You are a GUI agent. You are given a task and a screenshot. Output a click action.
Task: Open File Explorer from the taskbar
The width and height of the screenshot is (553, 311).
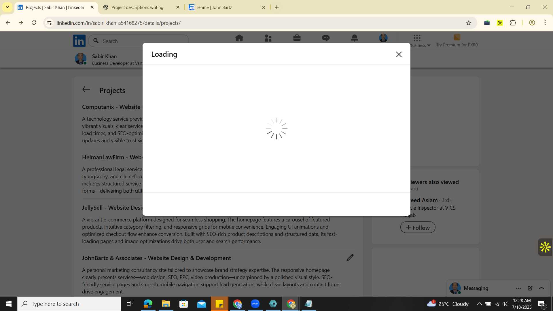(x=166, y=304)
